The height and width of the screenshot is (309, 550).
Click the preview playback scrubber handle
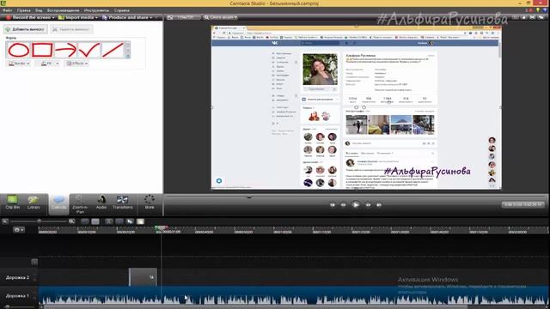pos(249,197)
